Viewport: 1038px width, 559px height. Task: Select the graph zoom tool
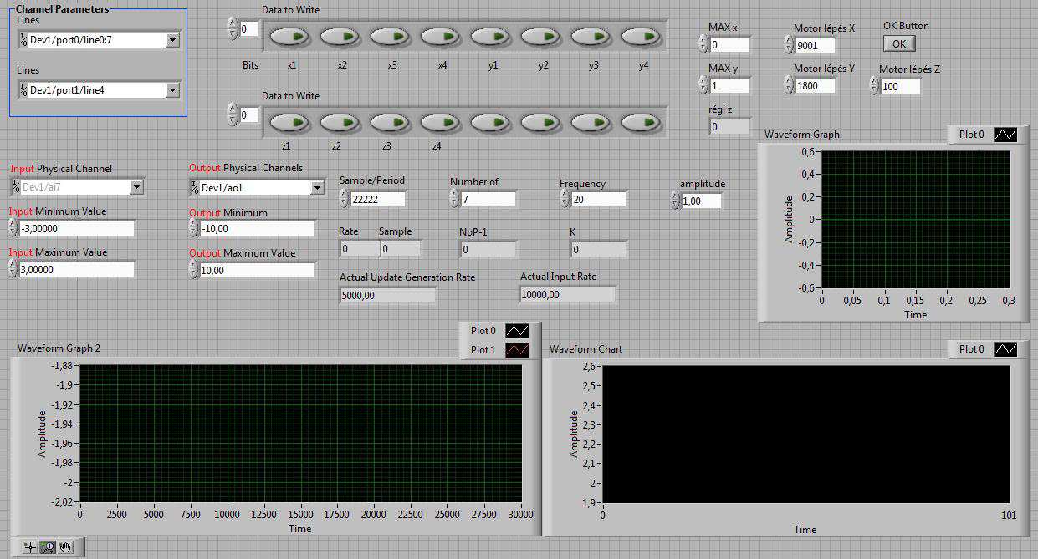tap(48, 547)
